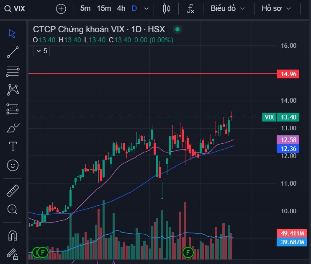Toggle magnet mode on
This screenshot has height=264, width=311.
click(x=13, y=236)
